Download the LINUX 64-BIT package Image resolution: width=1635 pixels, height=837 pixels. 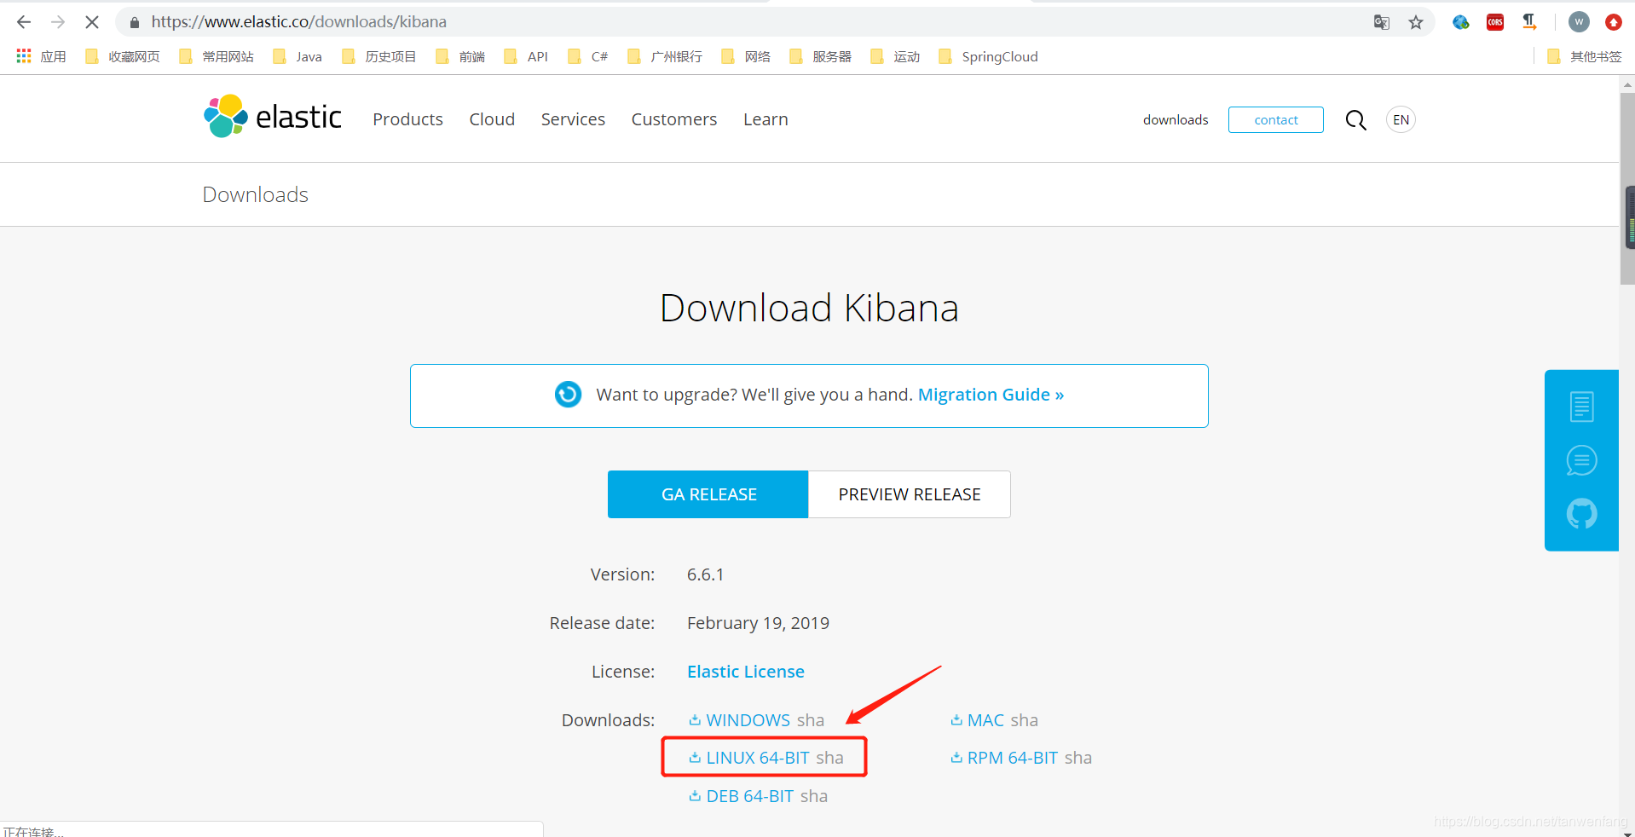coord(758,758)
